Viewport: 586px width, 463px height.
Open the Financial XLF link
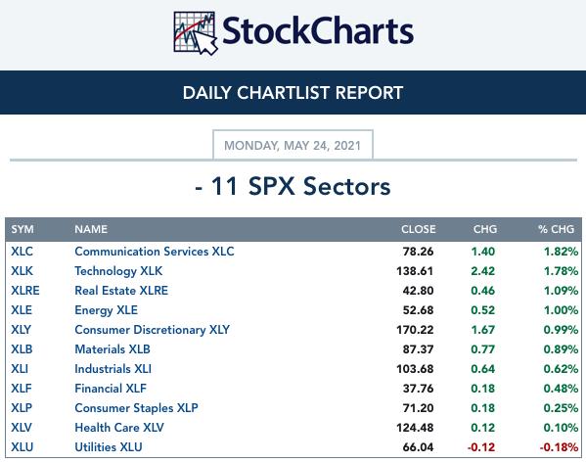point(111,389)
